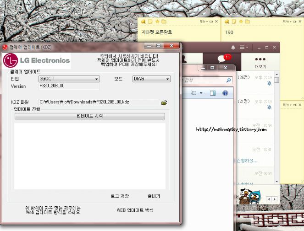This screenshot has width=304, height=231.
Task: Click 업데이트 시작 button
Action: point(90,116)
